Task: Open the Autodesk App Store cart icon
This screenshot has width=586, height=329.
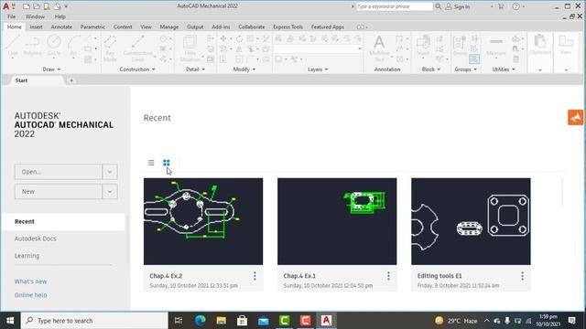Action: pyautogui.click(x=501, y=6)
